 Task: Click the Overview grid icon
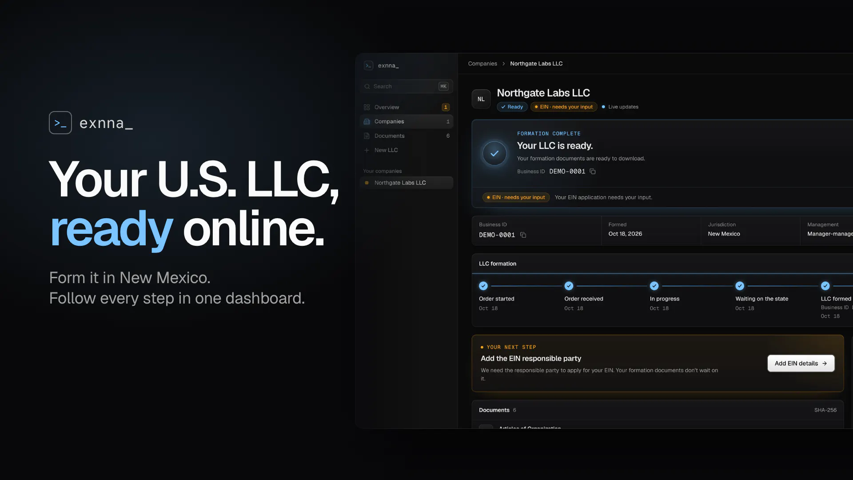click(x=367, y=107)
